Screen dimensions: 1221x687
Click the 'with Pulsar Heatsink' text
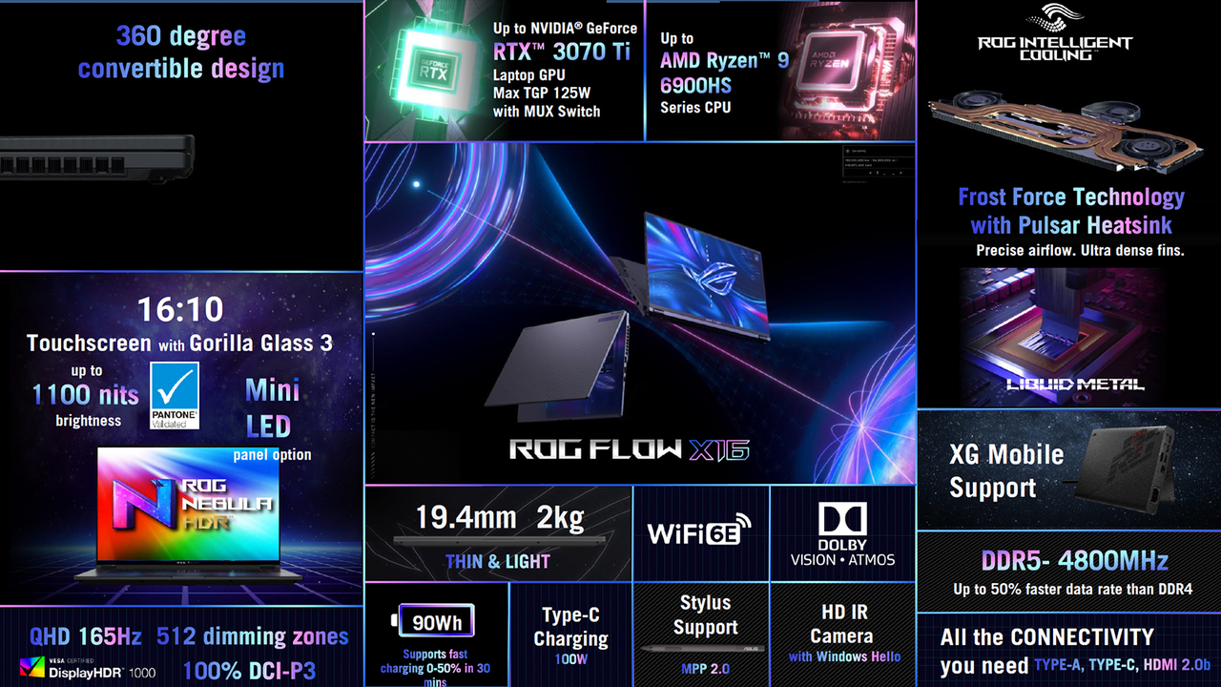[x=1071, y=226]
